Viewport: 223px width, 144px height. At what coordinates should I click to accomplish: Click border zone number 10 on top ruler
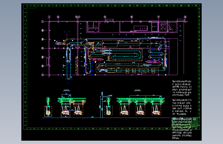point(93,6)
